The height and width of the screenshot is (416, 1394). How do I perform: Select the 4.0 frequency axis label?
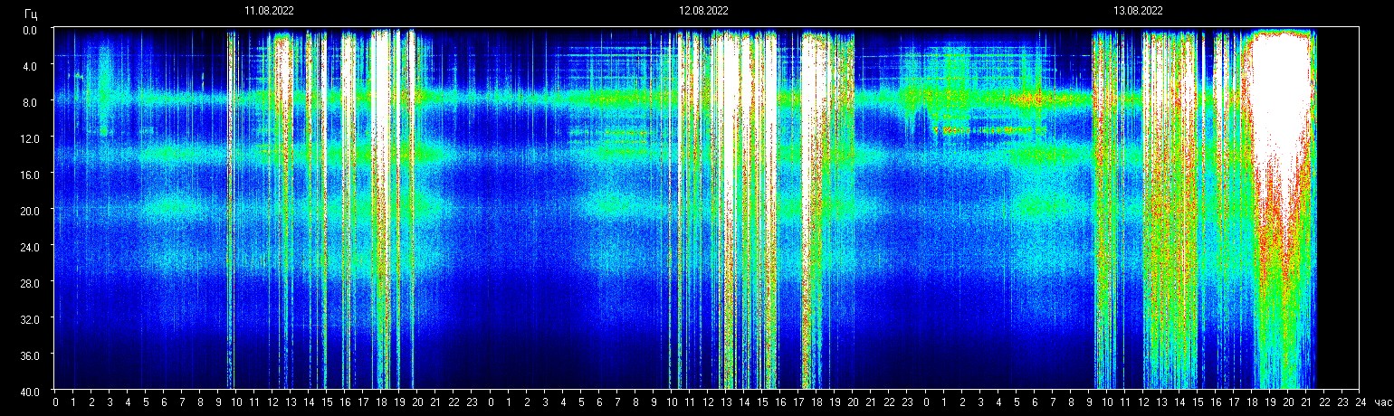31,66
